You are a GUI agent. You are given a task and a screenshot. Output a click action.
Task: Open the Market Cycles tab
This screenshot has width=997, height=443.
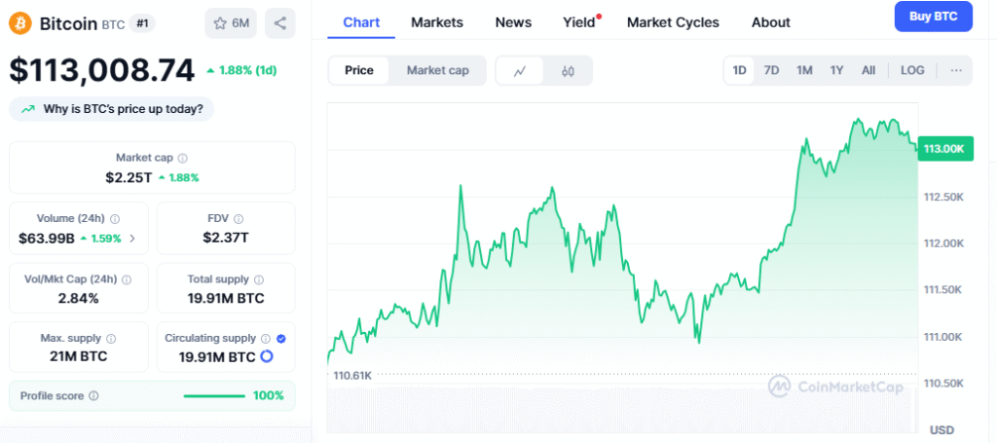click(673, 22)
